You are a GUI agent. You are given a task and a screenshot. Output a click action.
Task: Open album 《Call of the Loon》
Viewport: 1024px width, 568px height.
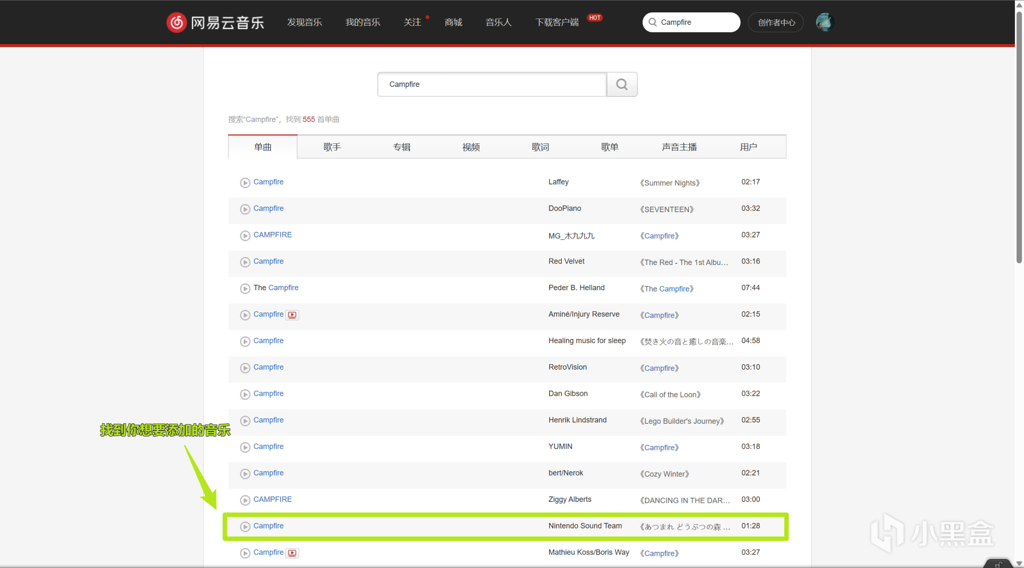[670, 394]
